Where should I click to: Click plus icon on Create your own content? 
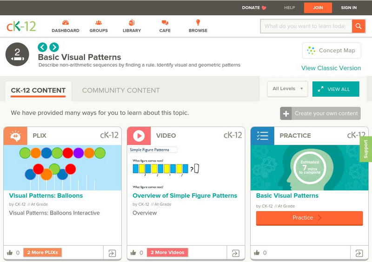286,114
